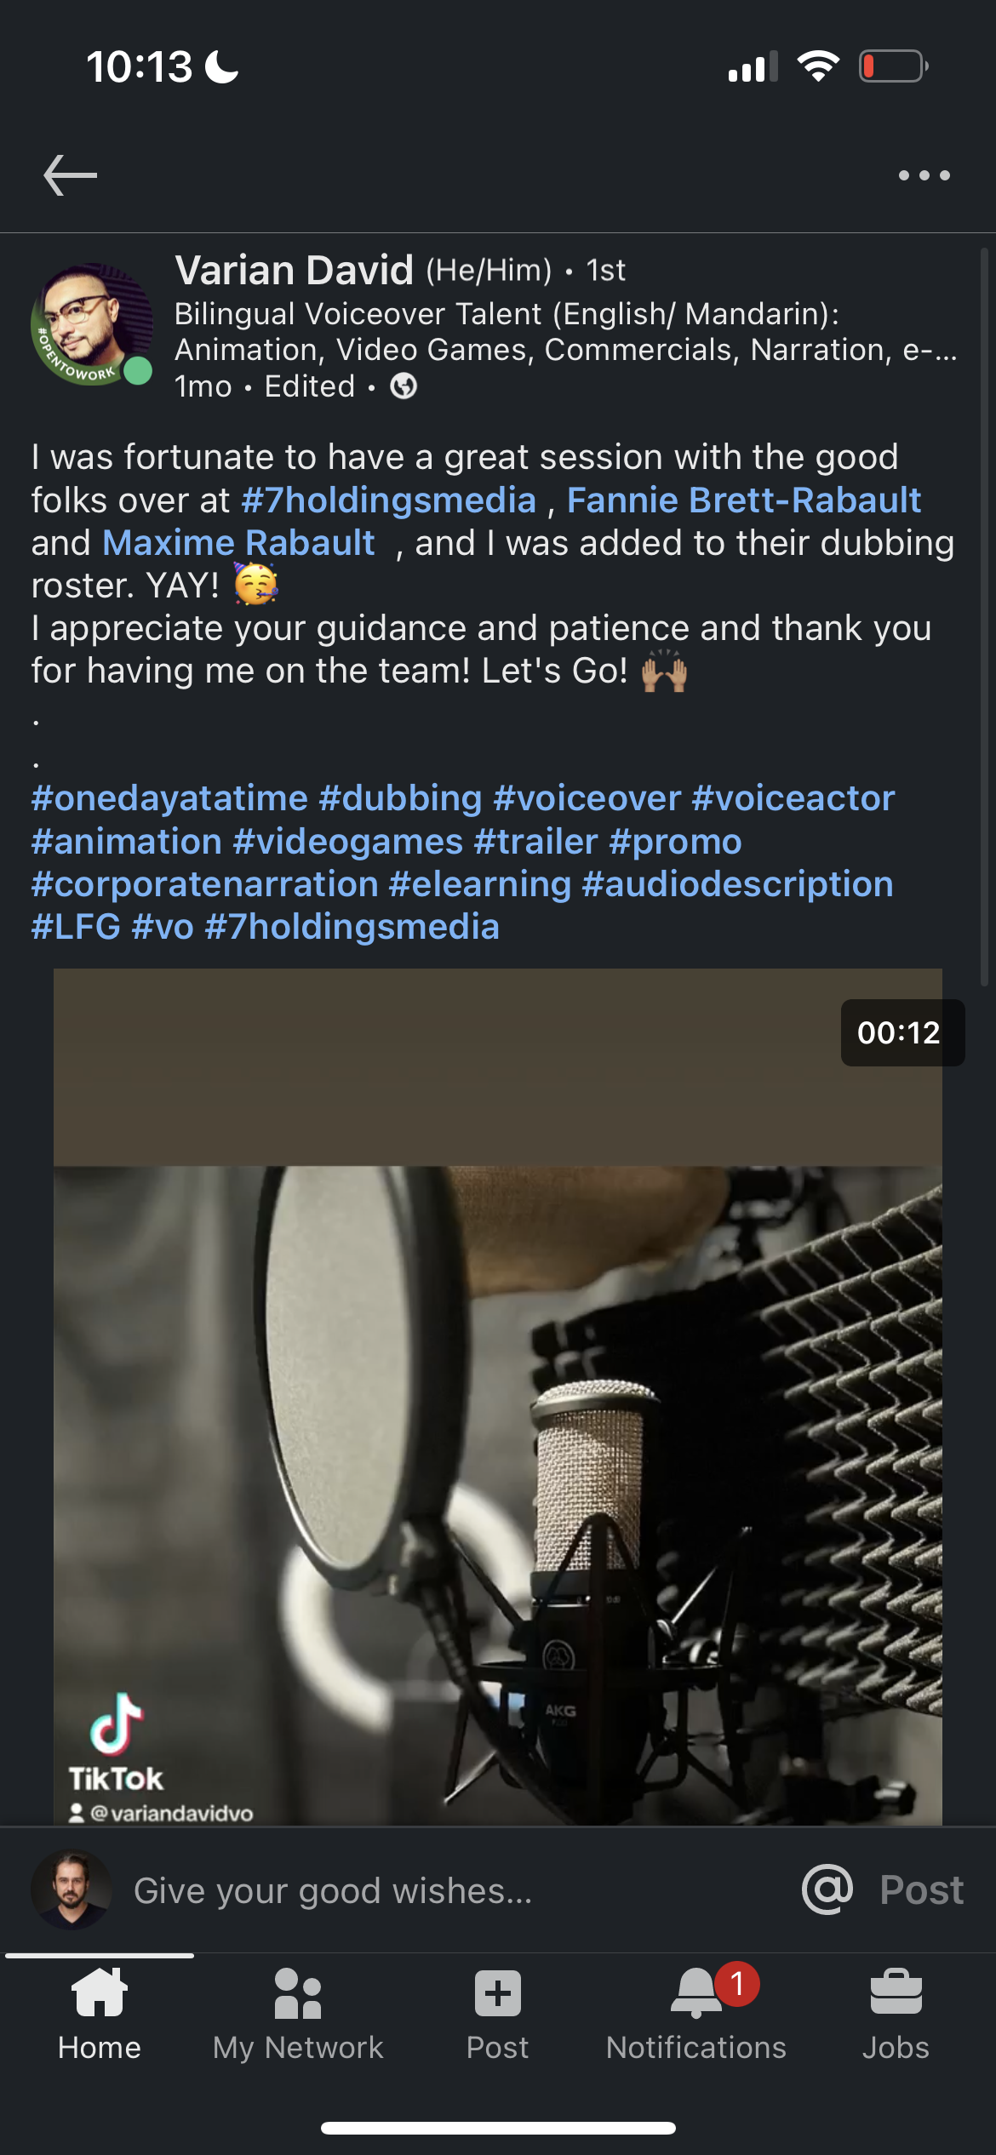Tap the @ mention icon in comment bar
The height and width of the screenshot is (2155, 996).
pyautogui.click(x=827, y=1889)
